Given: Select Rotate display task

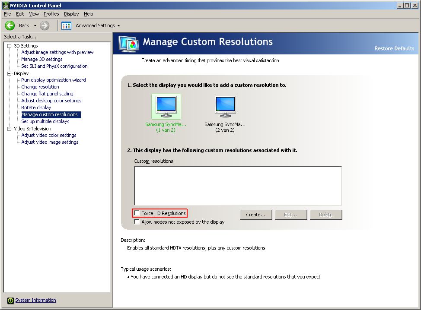Looking at the screenshot, I should [36, 108].
